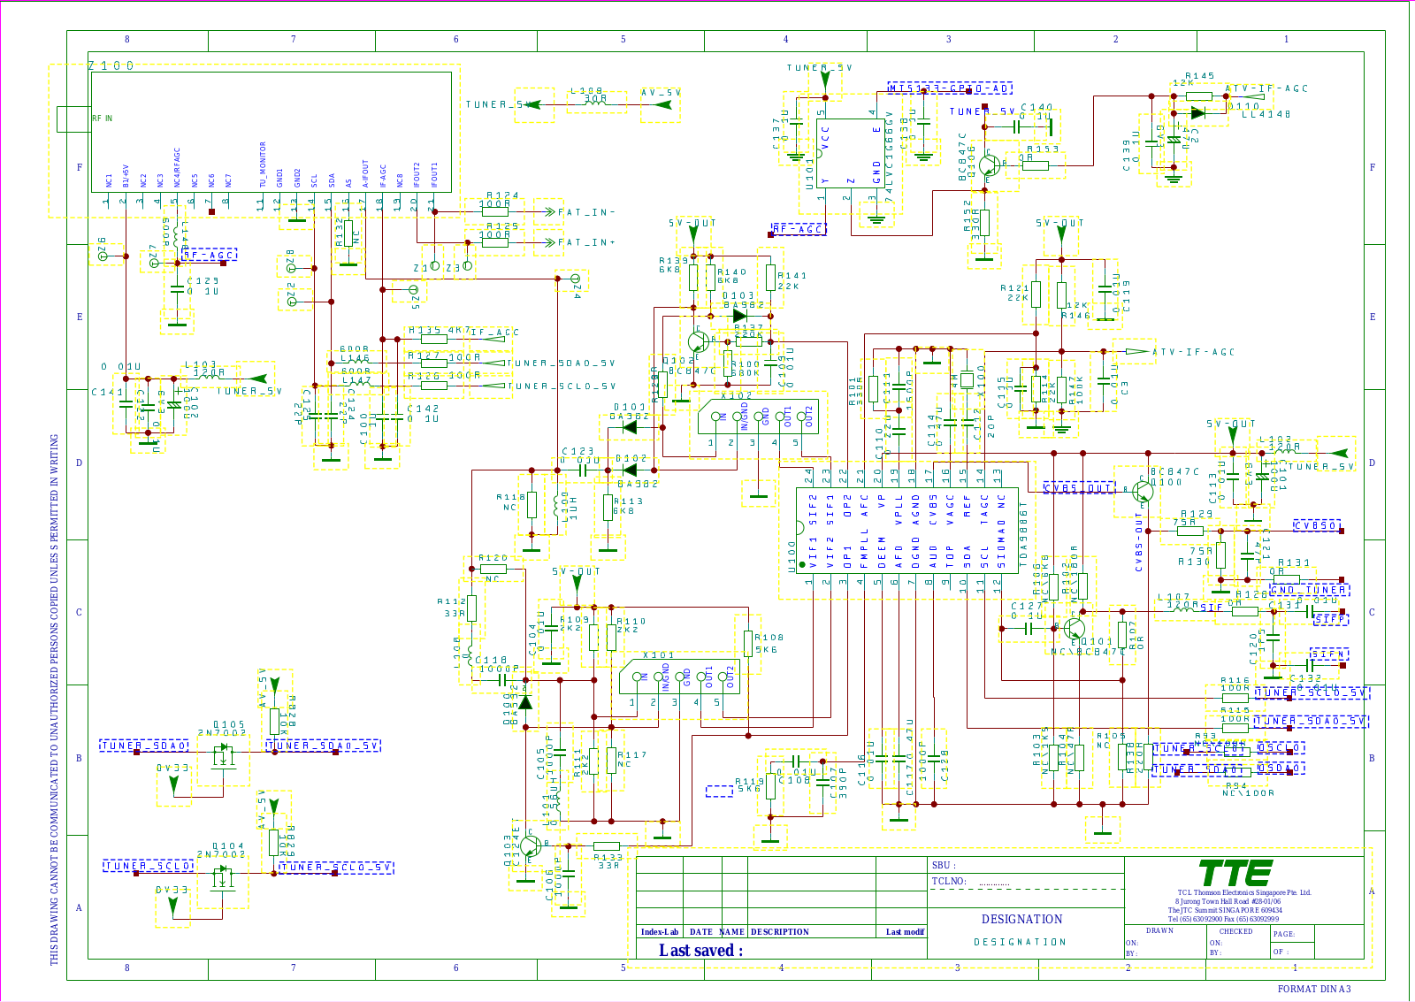The height and width of the screenshot is (1002, 1415).
Task: Click the Q101 transistor symbol
Action: (1074, 629)
